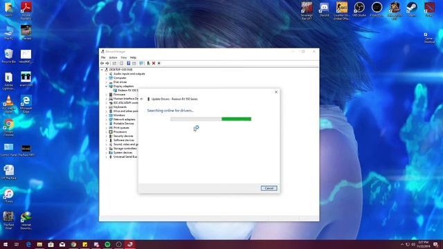The height and width of the screenshot is (249, 443).
Task: Select the Radeon RX 550 device
Action: pyautogui.click(x=127, y=91)
